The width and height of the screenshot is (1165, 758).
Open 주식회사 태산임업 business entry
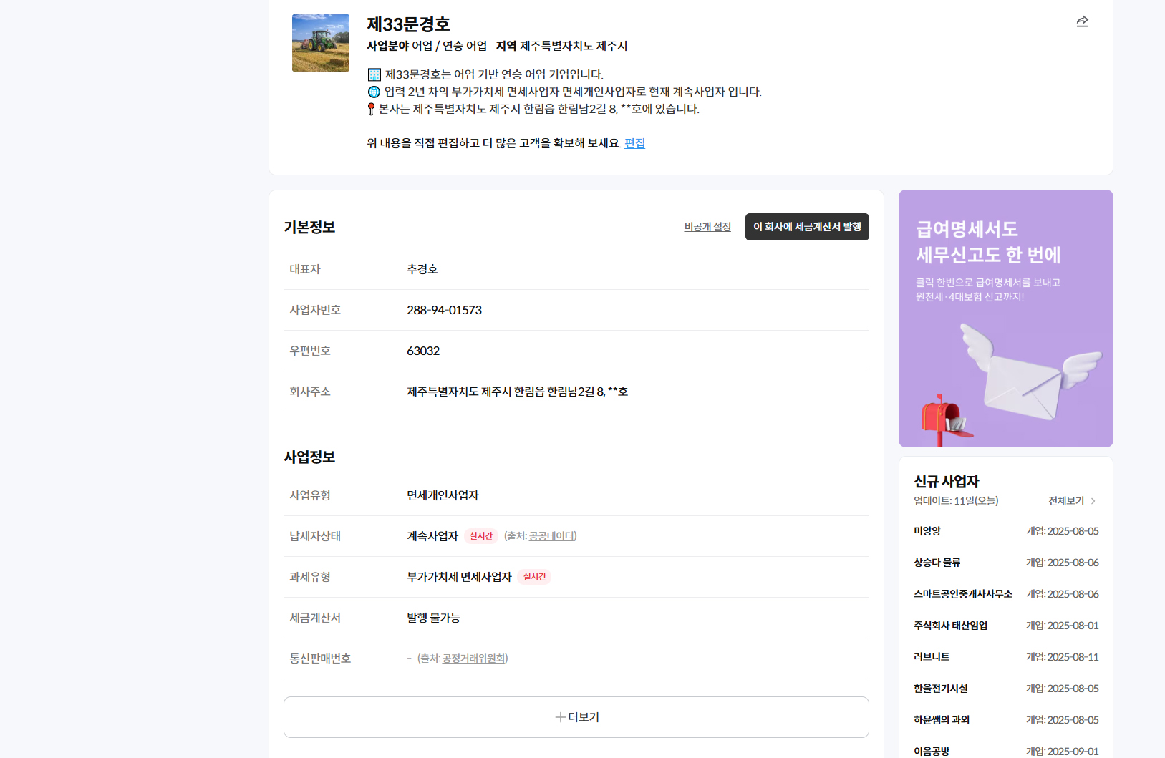click(950, 626)
